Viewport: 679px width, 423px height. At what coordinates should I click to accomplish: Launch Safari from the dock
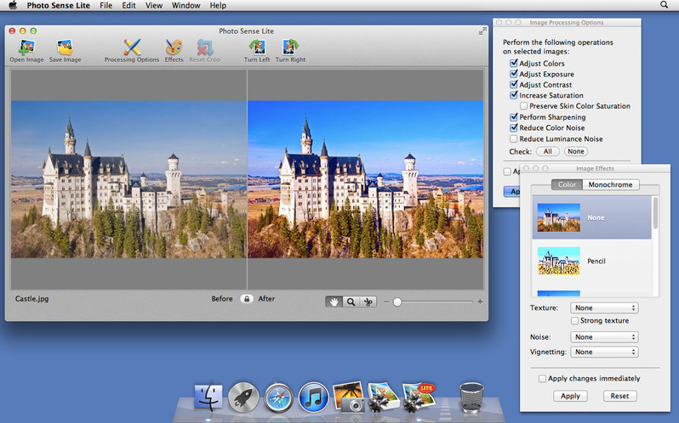coord(278,397)
